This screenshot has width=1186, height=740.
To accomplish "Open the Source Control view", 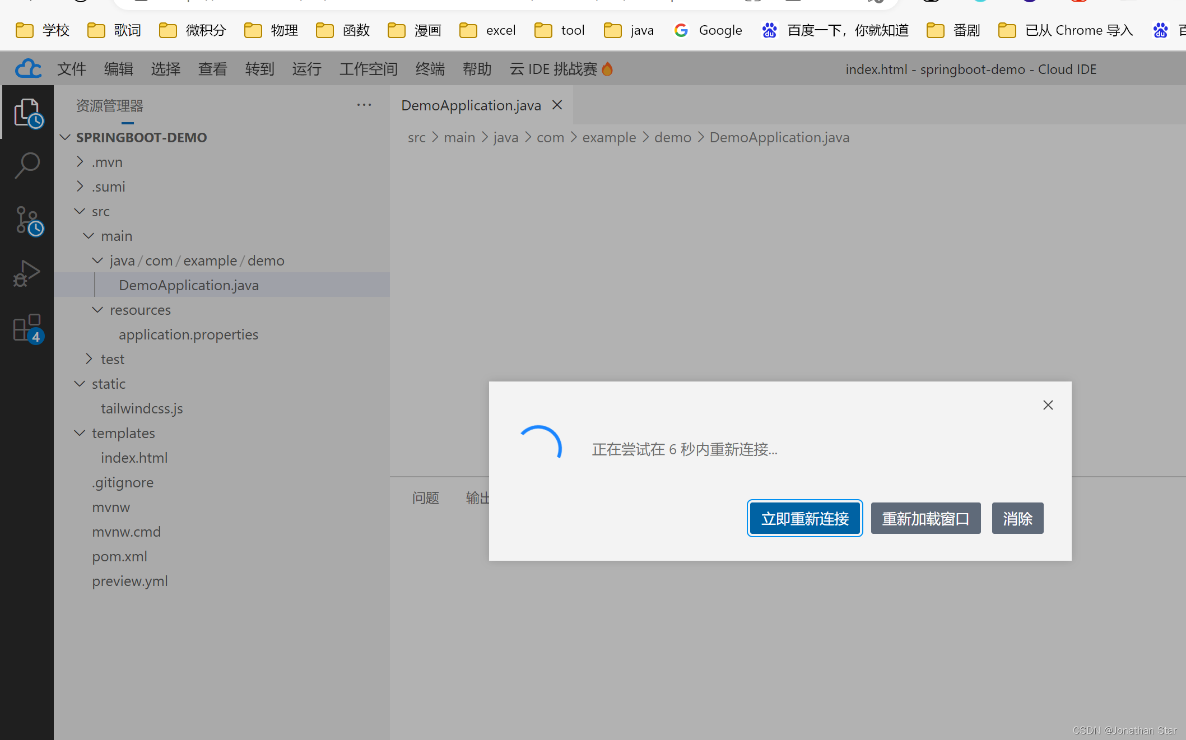I will click(28, 221).
